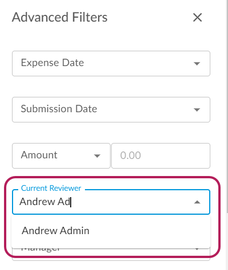
Task: Open the partially hidden Manager dropdown
Action: [111, 254]
